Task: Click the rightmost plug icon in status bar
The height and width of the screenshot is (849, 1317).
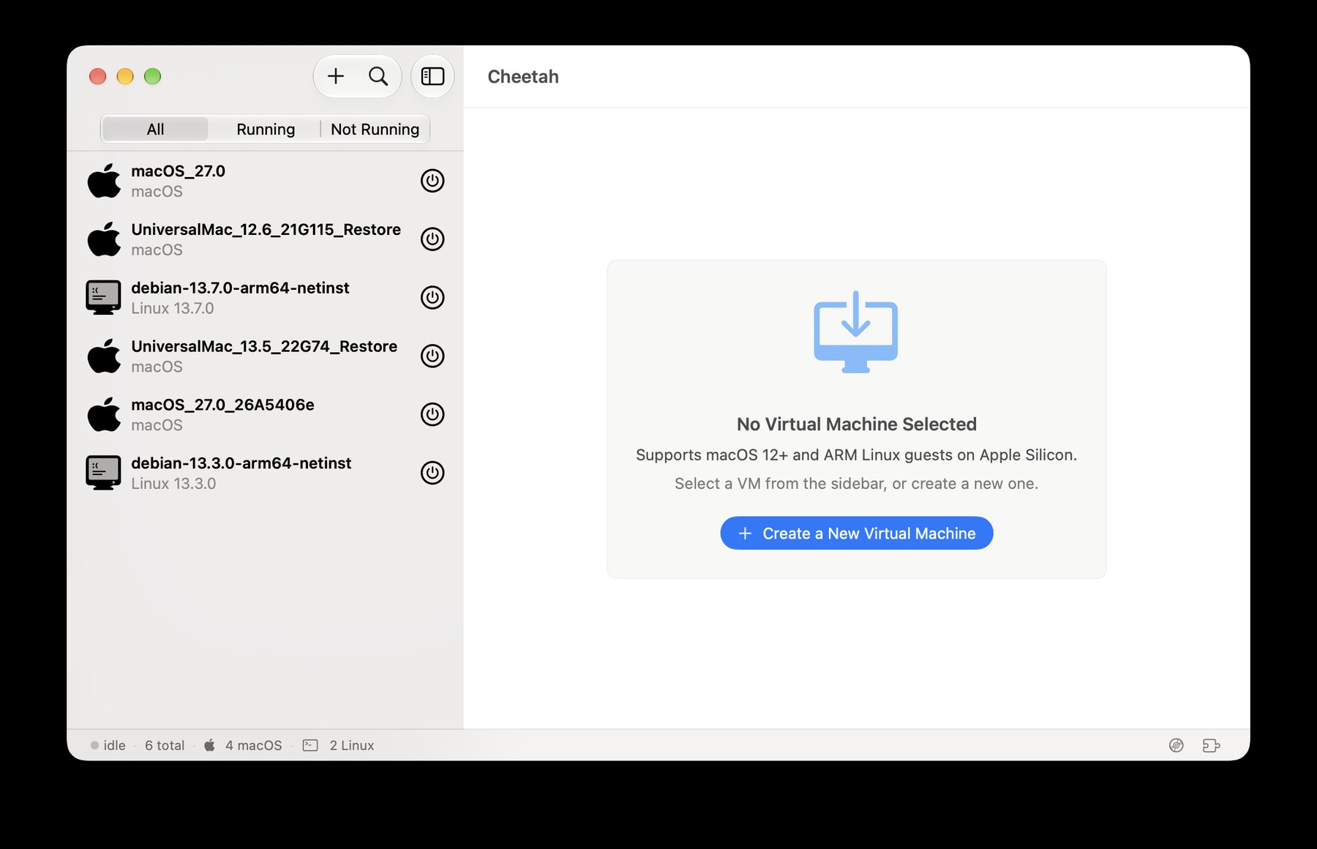Action: 1212,745
